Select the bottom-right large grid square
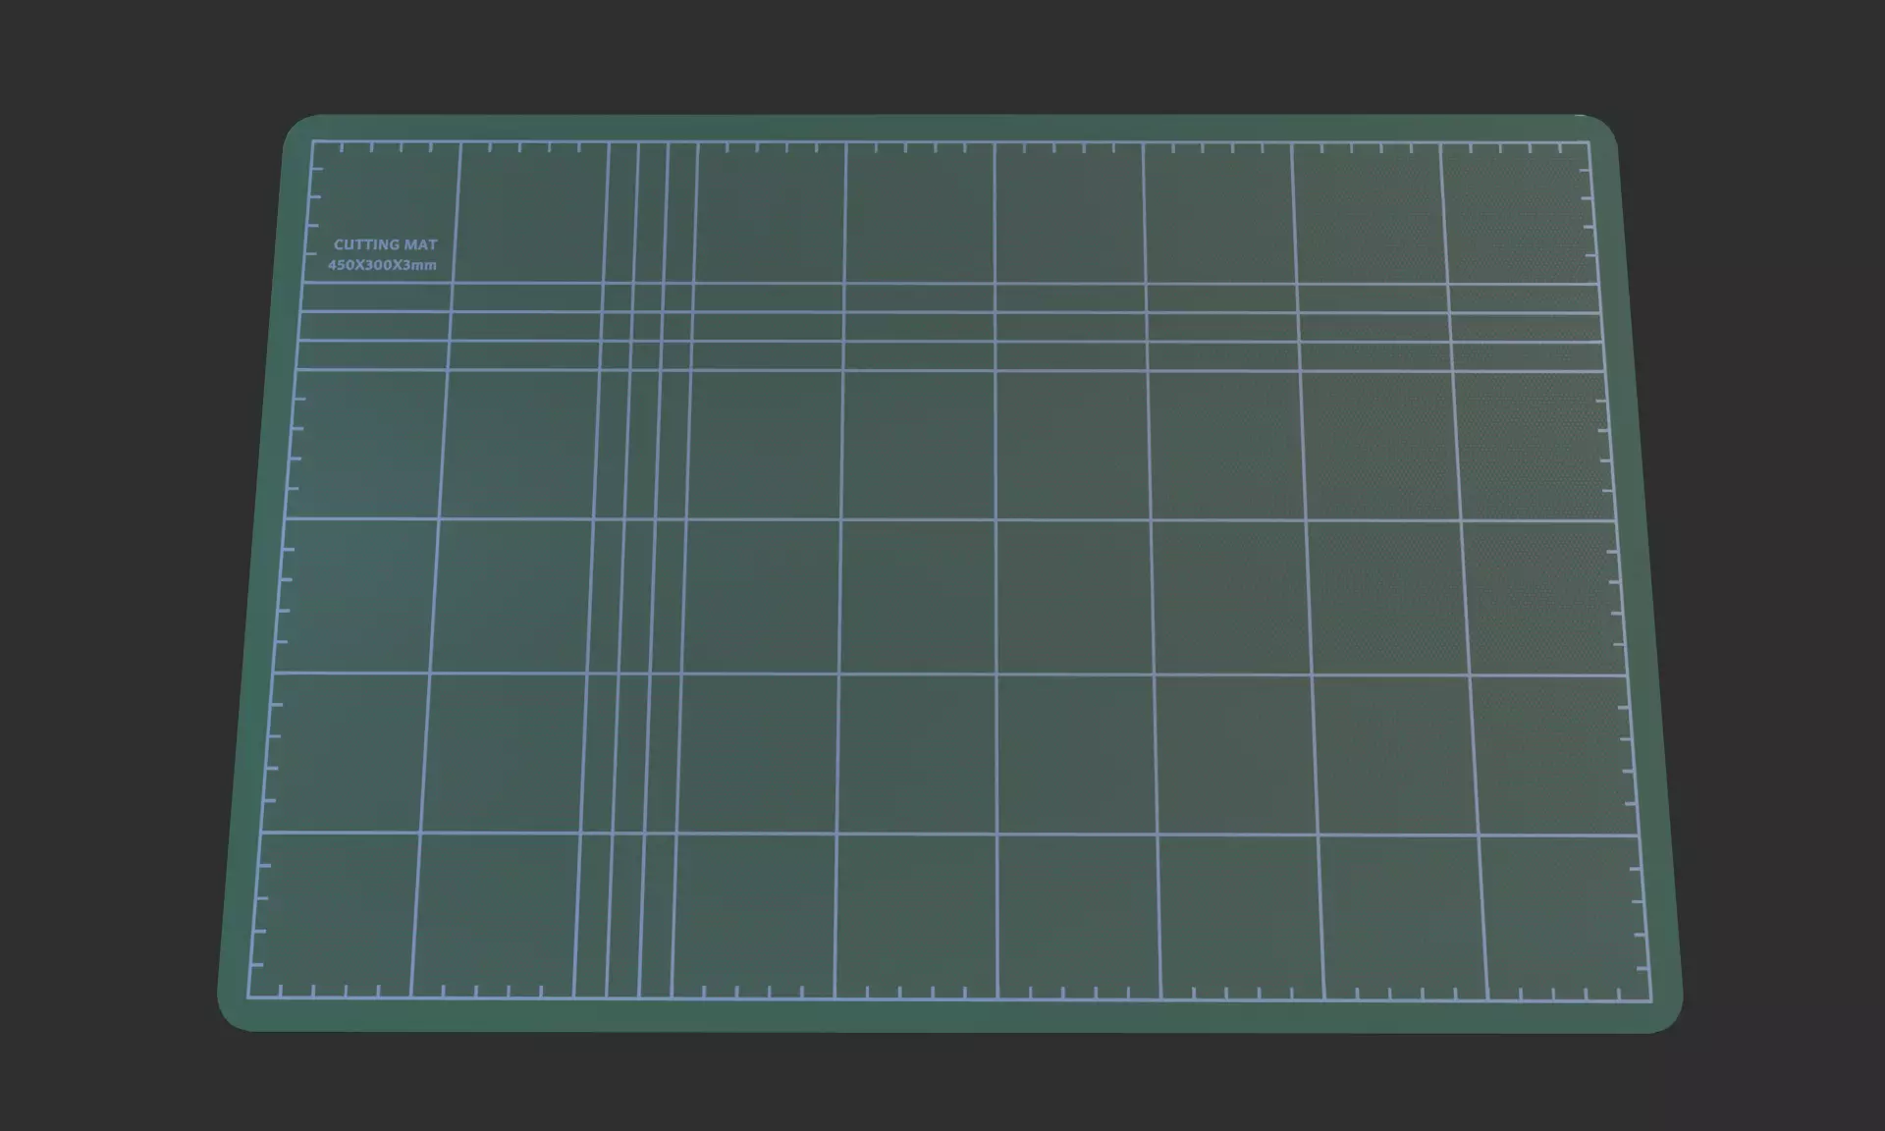 pos(1565,917)
